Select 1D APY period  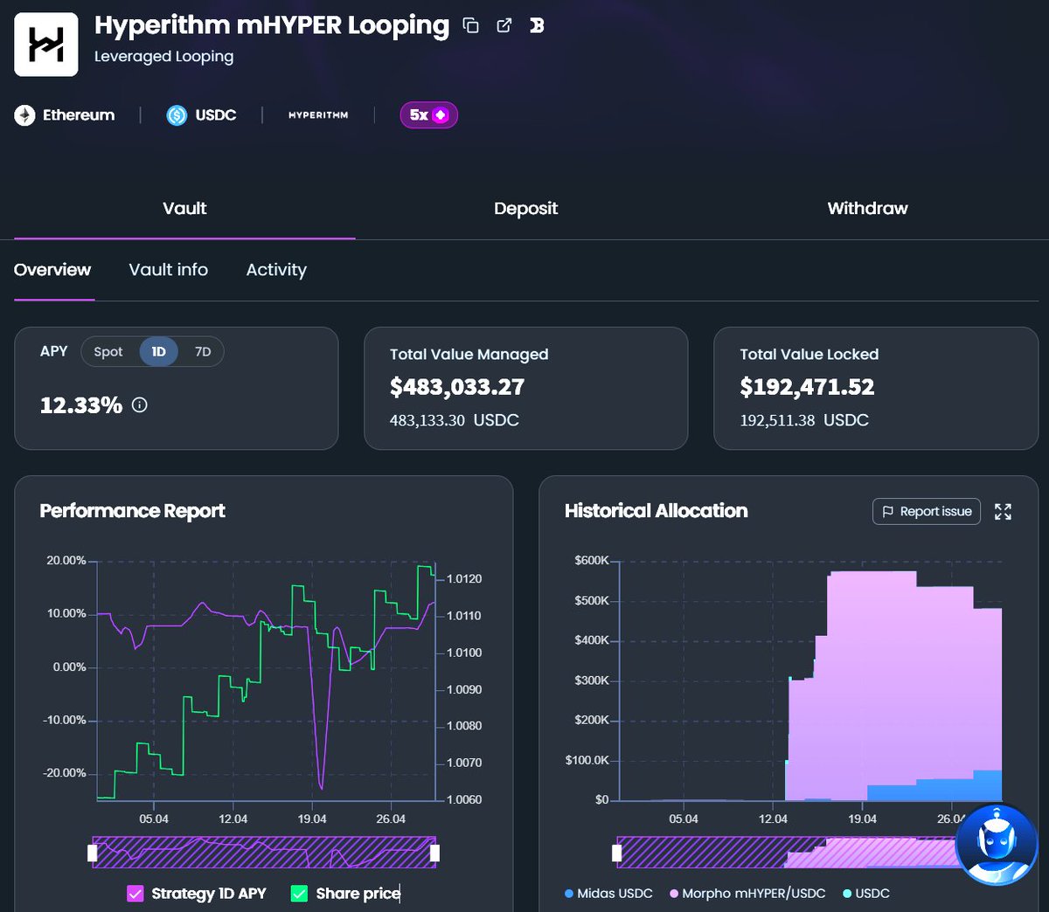(x=158, y=352)
